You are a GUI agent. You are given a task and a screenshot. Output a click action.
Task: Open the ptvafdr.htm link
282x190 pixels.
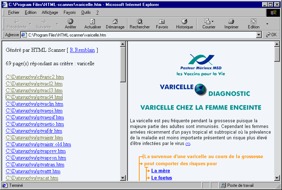(34, 131)
